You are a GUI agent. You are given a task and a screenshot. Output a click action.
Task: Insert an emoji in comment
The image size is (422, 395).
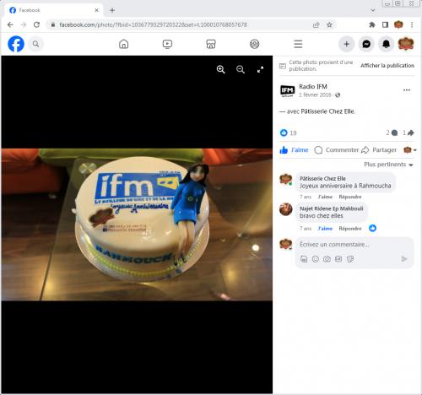pyautogui.click(x=316, y=259)
